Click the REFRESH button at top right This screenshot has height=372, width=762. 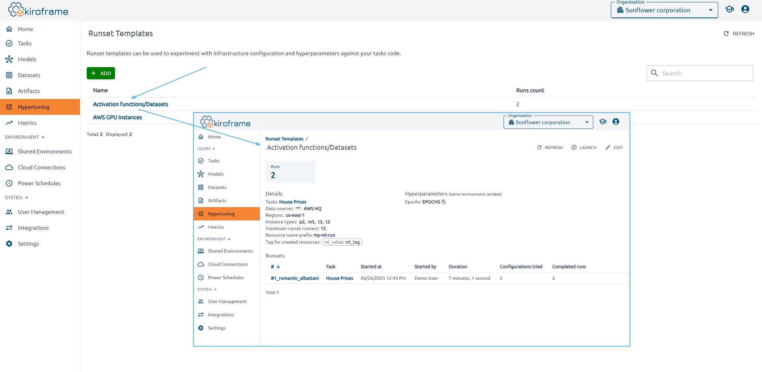739,34
